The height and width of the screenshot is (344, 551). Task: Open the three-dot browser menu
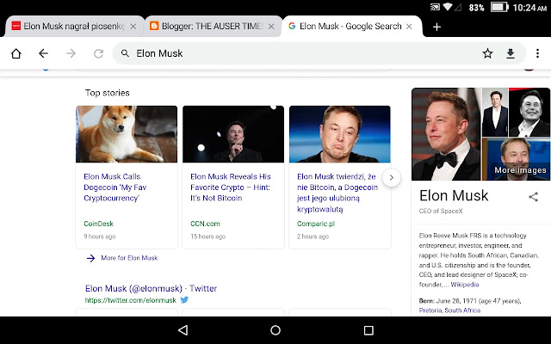[x=537, y=53]
